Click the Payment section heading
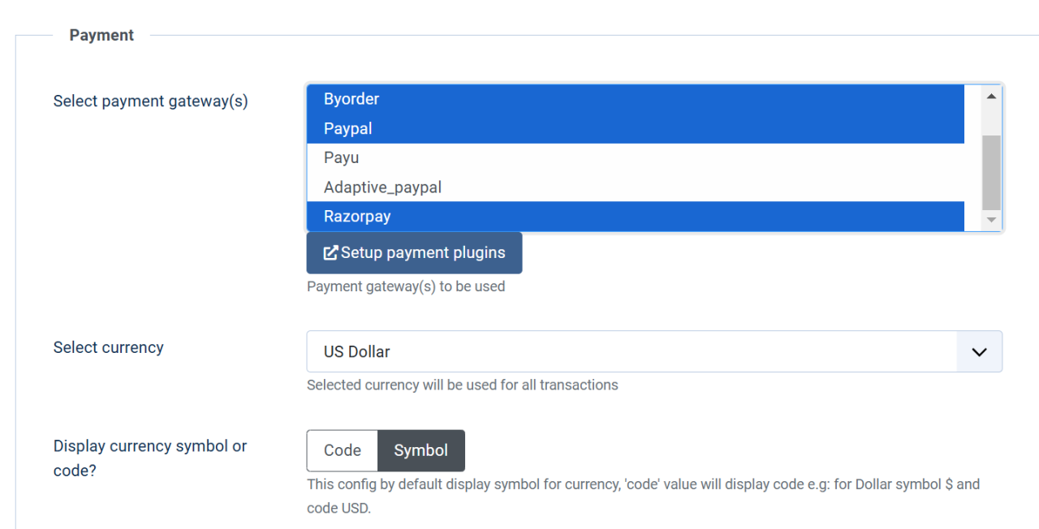Viewport: 1039px width, 529px height. 101,35
